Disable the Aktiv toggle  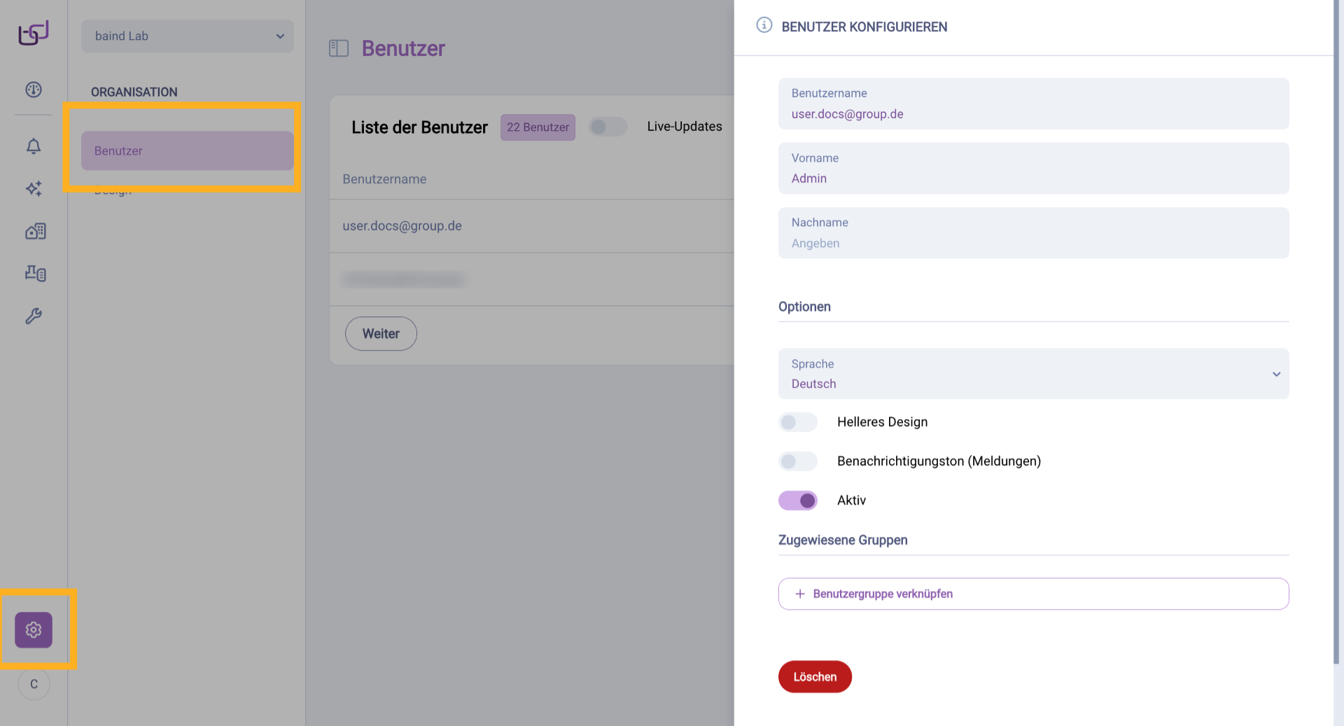click(797, 501)
